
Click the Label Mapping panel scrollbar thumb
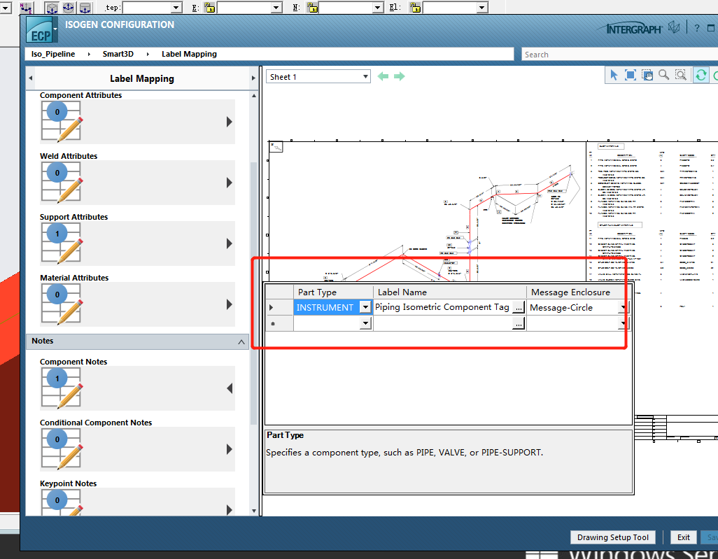point(254,293)
